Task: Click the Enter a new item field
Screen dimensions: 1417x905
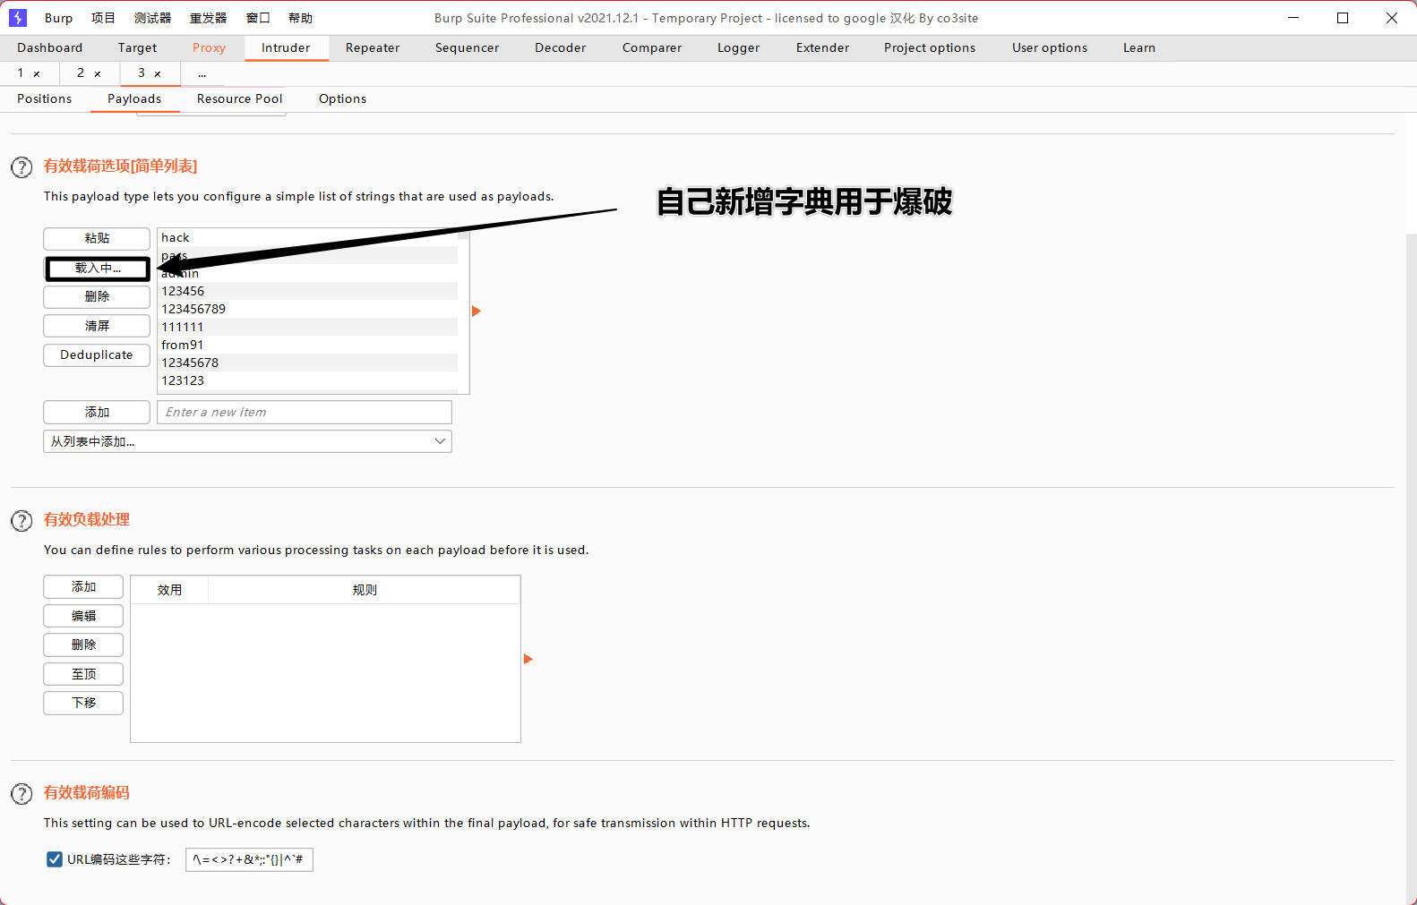Action: tap(305, 412)
